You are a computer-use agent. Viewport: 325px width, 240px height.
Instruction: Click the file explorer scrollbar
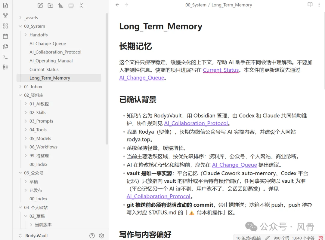107,79
